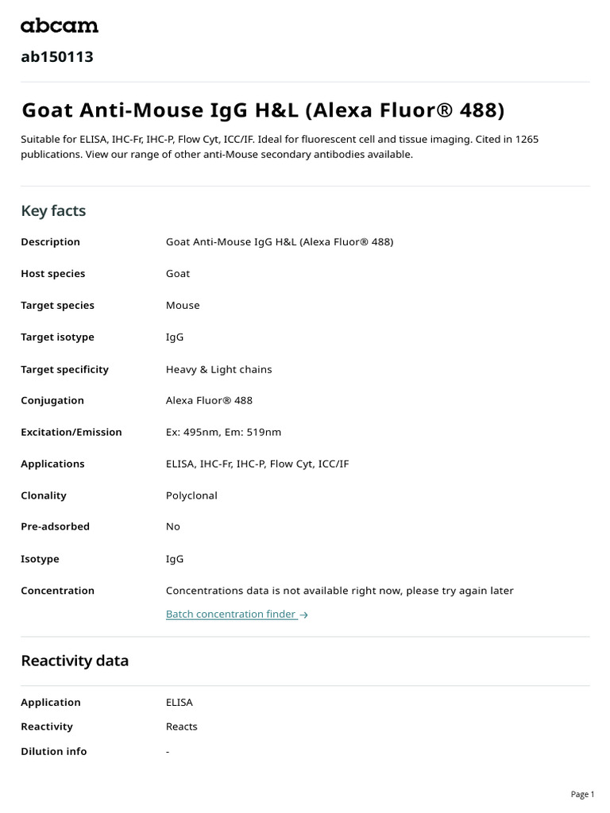Click the Target isotype label
The width and height of the screenshot is (610, 813).
[57, 337]
